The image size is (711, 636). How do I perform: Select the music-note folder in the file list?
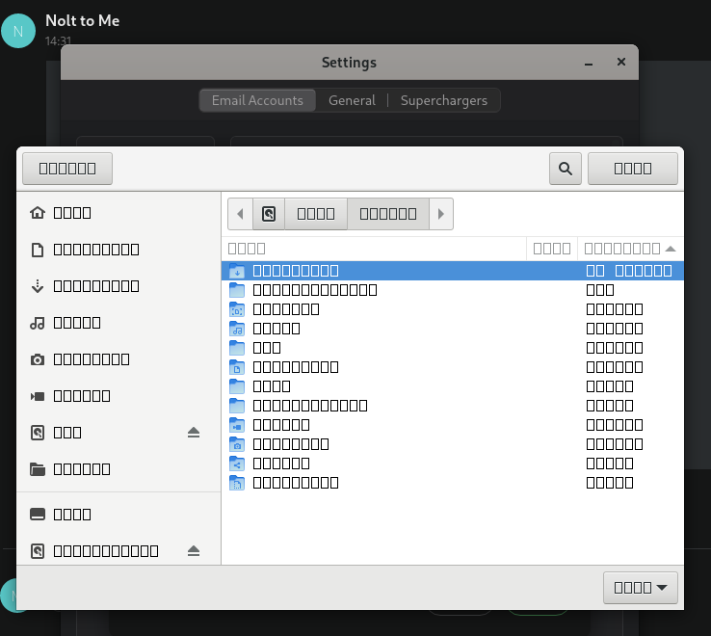[452, 329]
